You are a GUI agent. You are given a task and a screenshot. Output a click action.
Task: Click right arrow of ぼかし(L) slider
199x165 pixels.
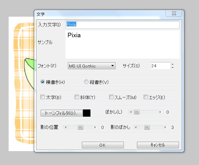click(x=160, y=112)
